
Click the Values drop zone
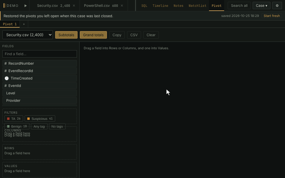tap(39, 170)
